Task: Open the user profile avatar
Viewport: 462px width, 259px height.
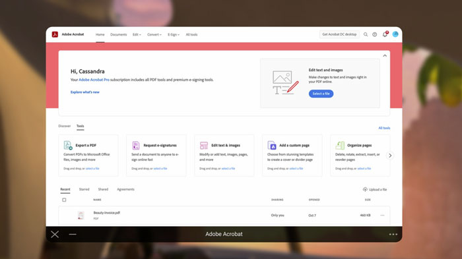Action: 395,34
